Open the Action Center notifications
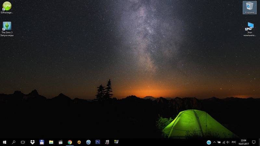Screen dimensions: 260x146 [x=254, y=142]
